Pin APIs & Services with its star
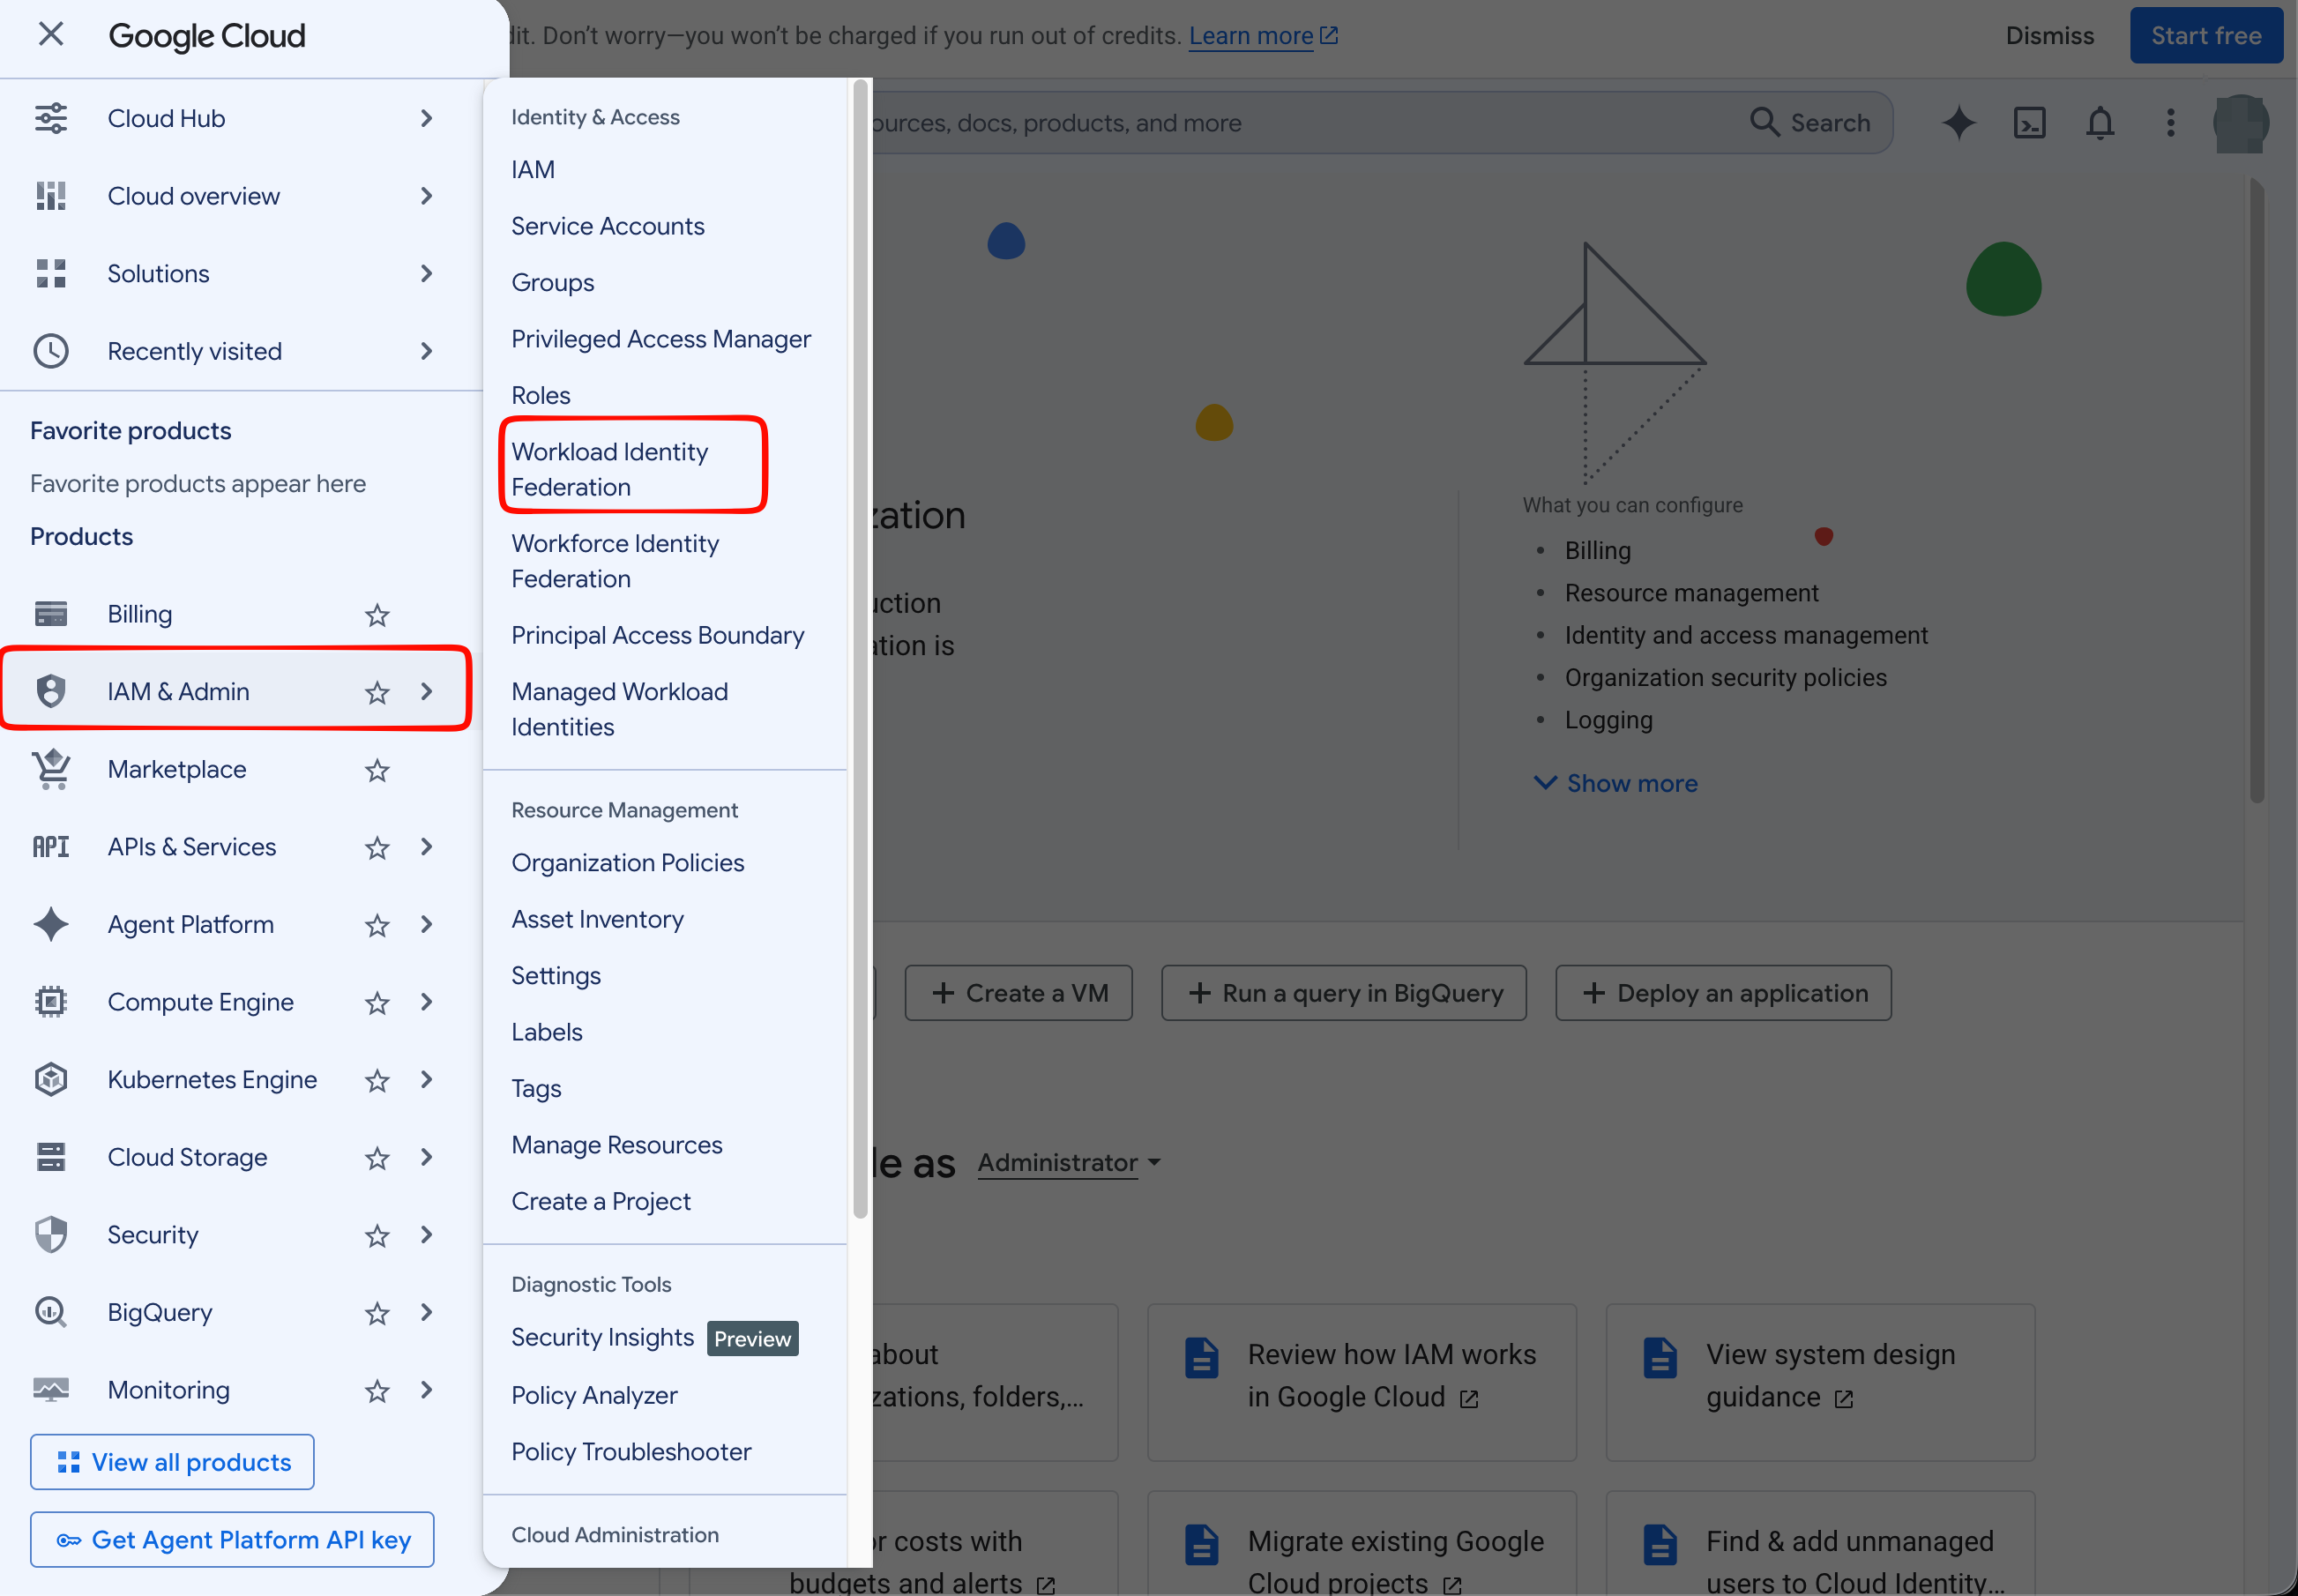The image size is (2298, 1596). [x=377, y=848]
